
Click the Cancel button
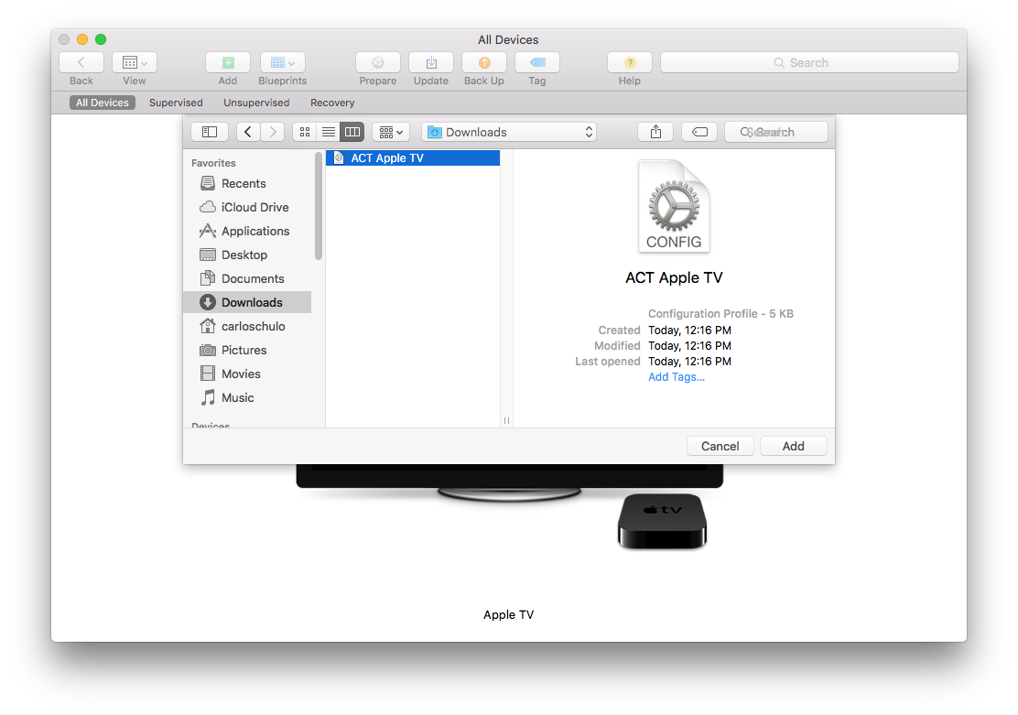pyautogui.click(x=720, y=446)
